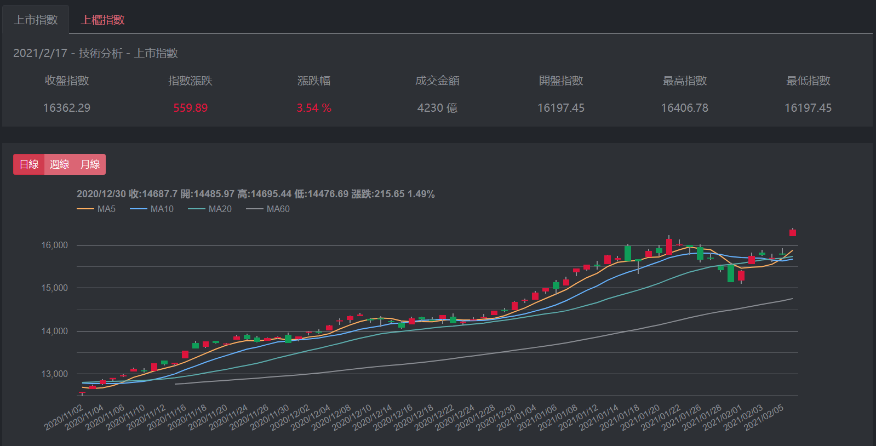This screenshot has height=446, width=876.
Task: Click the highest index value 16406.78
Action: pos(685,108)
